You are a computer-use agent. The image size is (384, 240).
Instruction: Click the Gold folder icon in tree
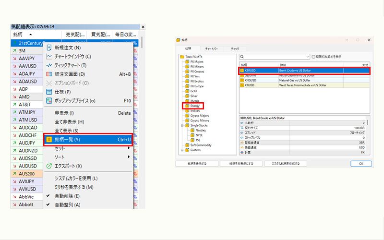click(x=187, y=91)
